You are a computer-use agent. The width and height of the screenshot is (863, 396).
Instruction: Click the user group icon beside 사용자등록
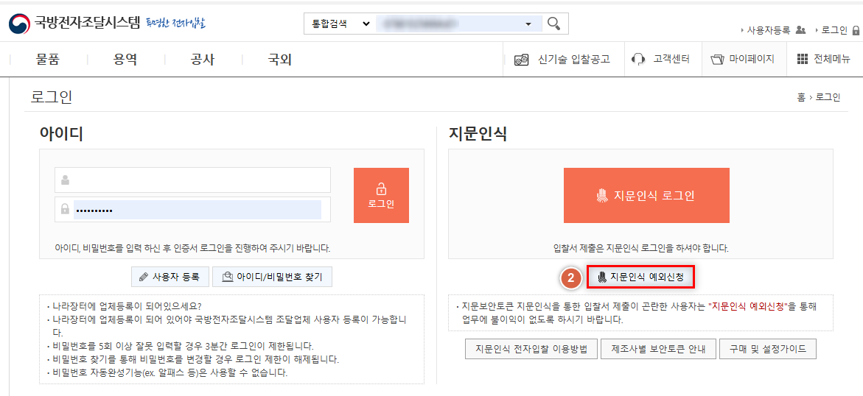[801, 30]
